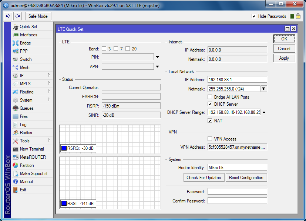Collapse the DHCP Server Range arrow
306x221 pixels.
[x=264, y=112]
